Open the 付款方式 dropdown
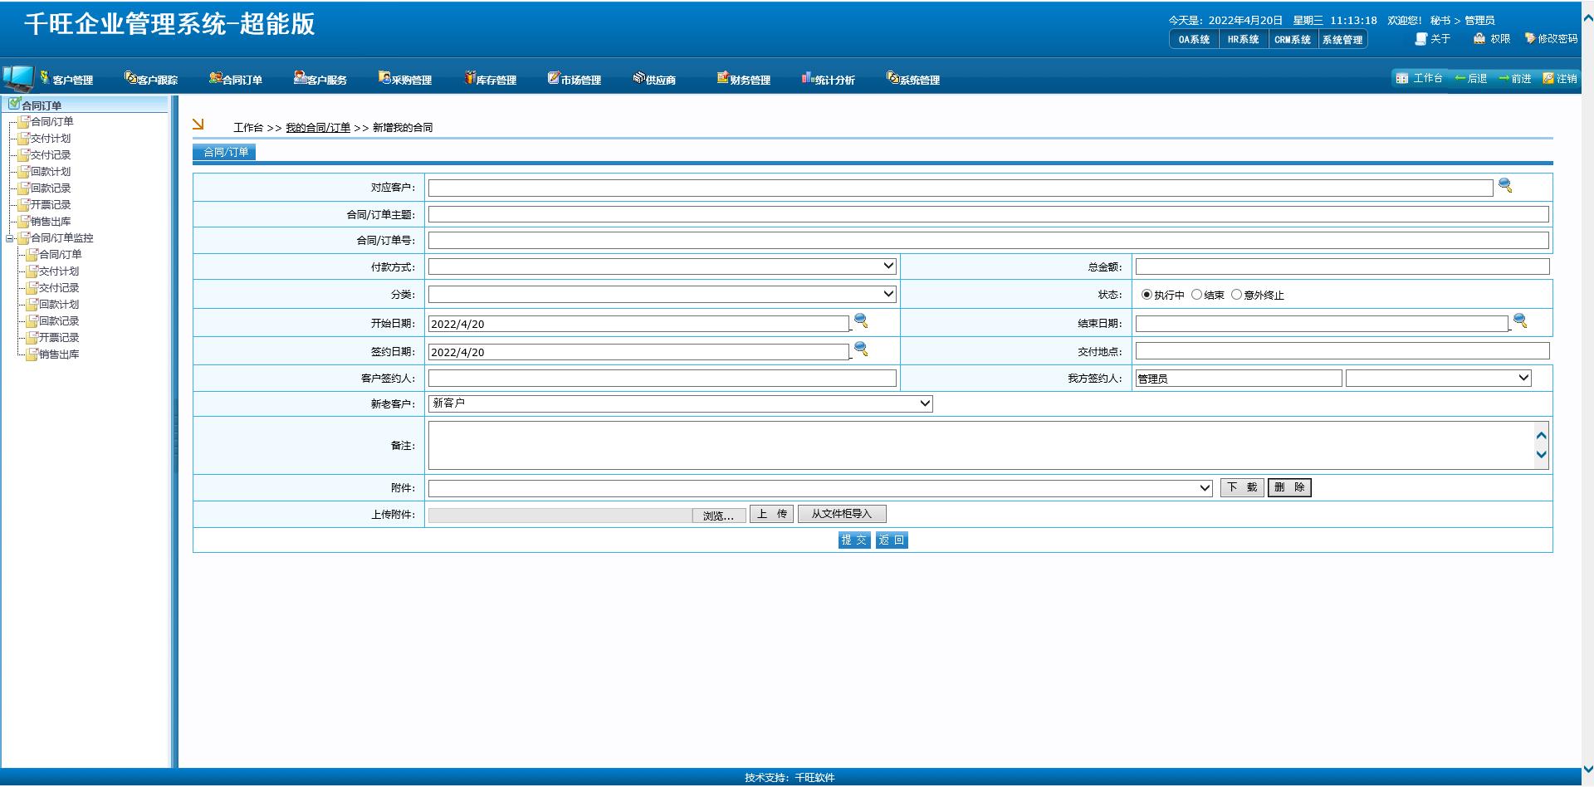The width and height of the screenshot is (1594, 787). (x=662, y=266)
